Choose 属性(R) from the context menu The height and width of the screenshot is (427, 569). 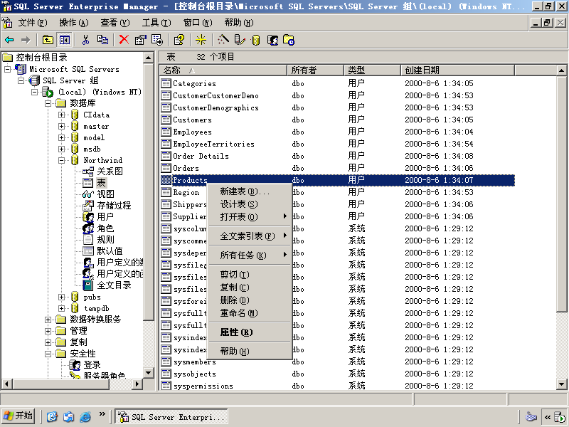click(x=250, y=332)
